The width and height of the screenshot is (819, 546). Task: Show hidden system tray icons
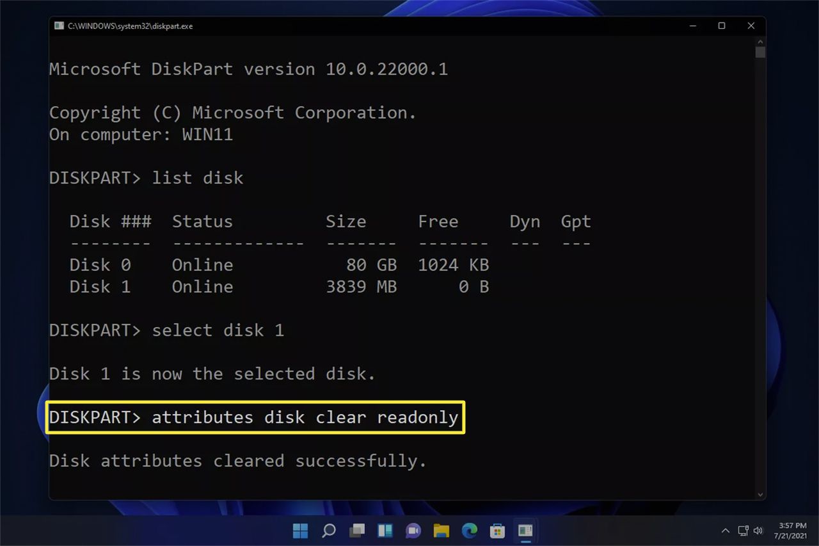725,531
